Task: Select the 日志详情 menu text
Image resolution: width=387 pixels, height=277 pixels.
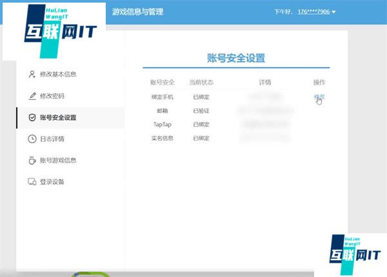Action: (52, 138)
